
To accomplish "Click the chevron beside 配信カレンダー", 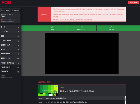I will tap(18, 45).
